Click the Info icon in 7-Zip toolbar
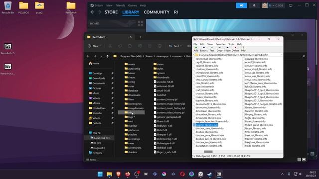 click(243, 49)
